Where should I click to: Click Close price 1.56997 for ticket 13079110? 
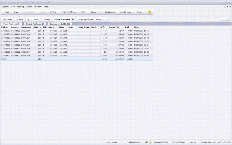coord(63,42)
